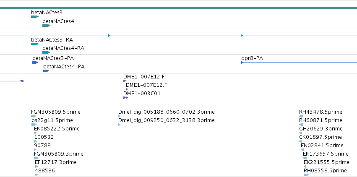
Task: Click the betaNACtes4-RA label
Action: click(x=63, y=48)
